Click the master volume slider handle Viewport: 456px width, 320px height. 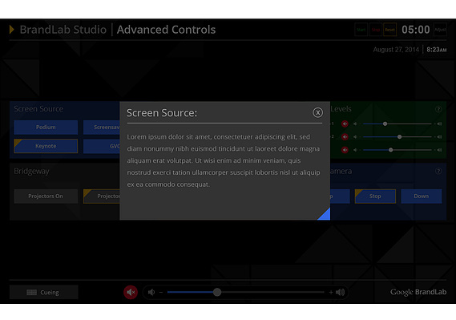point(217,292)
